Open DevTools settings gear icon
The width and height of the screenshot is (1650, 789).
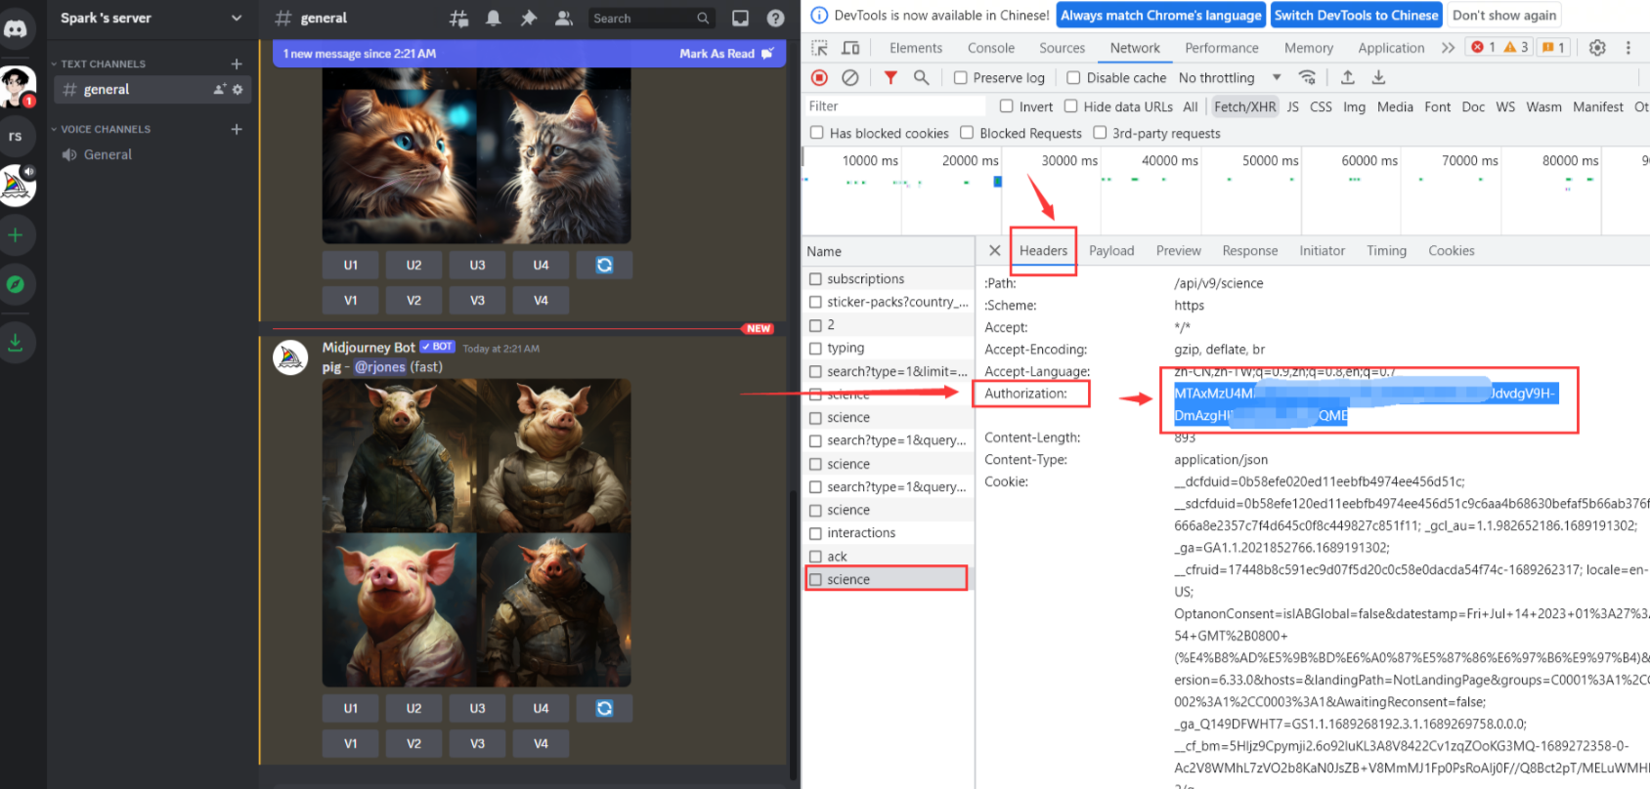1597,47
